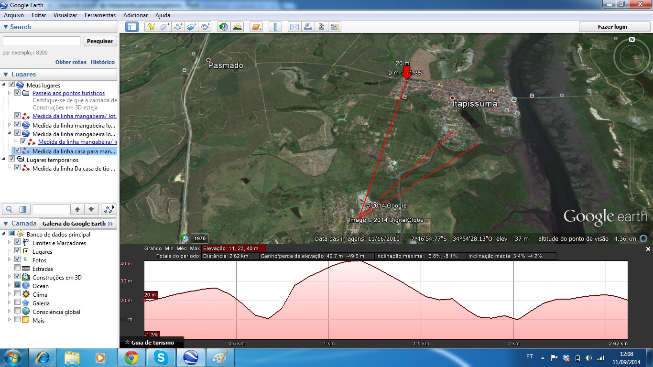Screen dimensions: 653x367
Task: Uncheck the Meus lugares checkbox
Action: pyautogui.click(x=12, y=85)
